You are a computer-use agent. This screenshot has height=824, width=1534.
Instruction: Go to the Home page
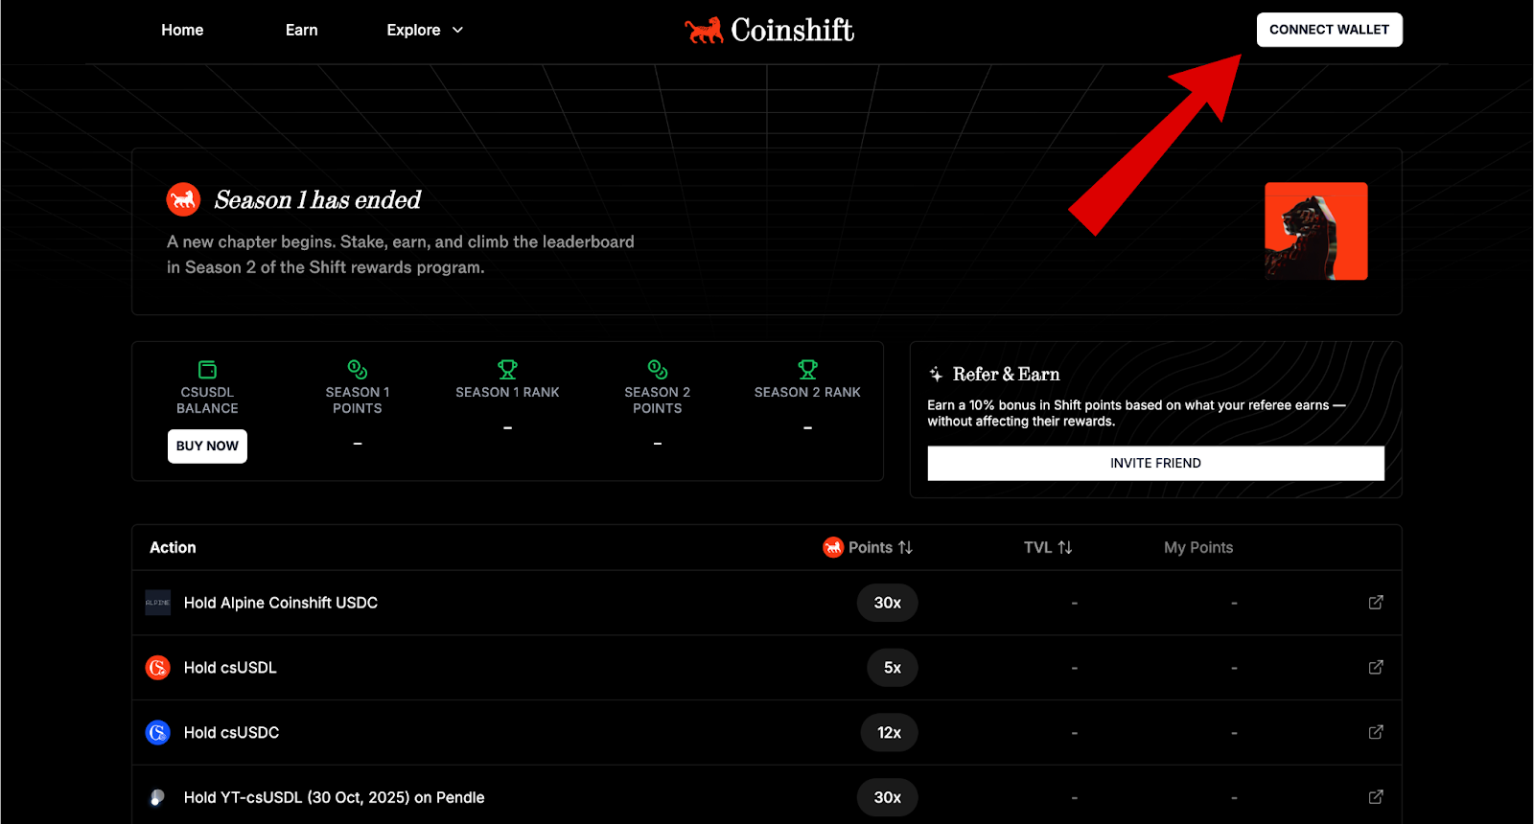182,31
